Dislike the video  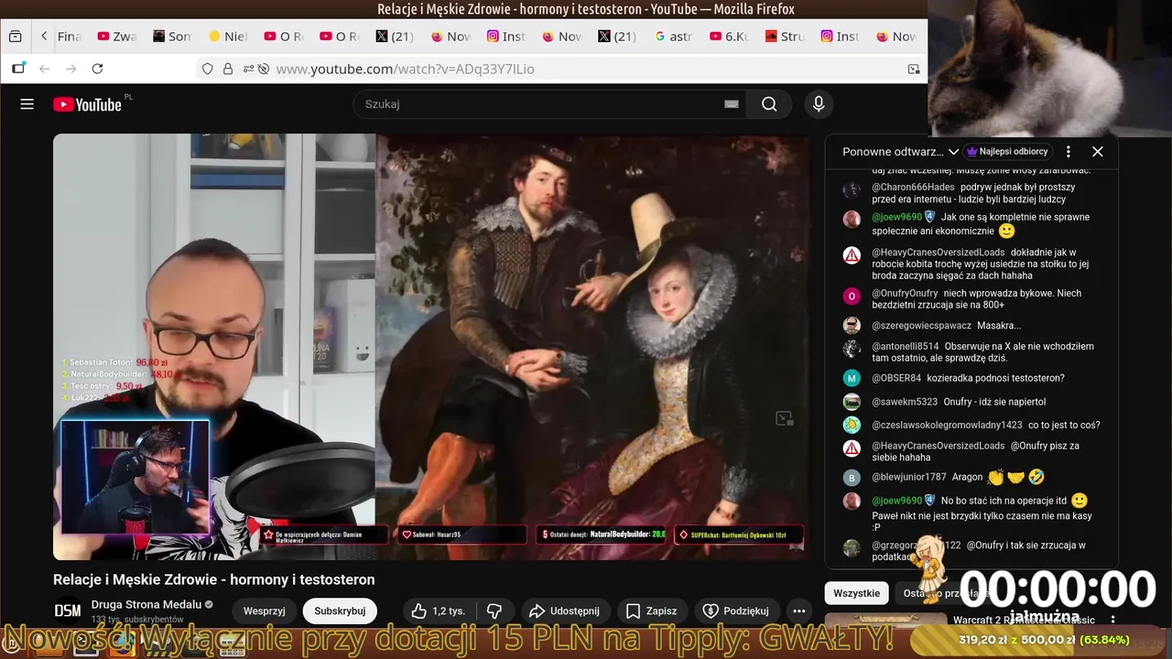pyautogui.click(x=494, y=610)
